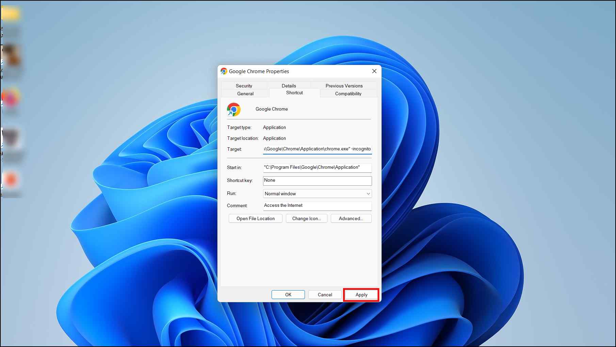Click the Chrome icon in the title bar
Image resolution: width=616 pixels, height=347 pixels.
tap(224, 71)
